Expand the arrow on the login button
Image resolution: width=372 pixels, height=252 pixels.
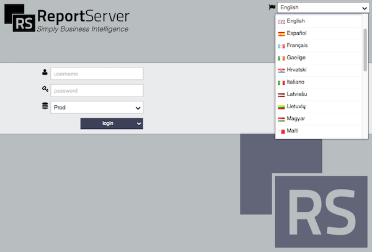(x=139, y=124)
